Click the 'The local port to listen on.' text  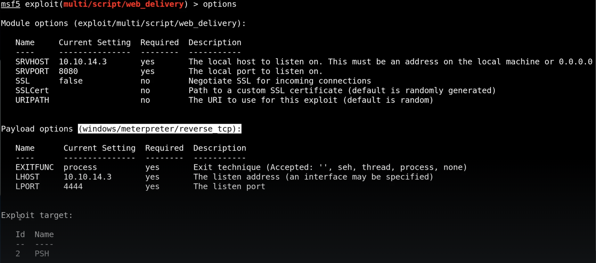[x=256, y=71]
